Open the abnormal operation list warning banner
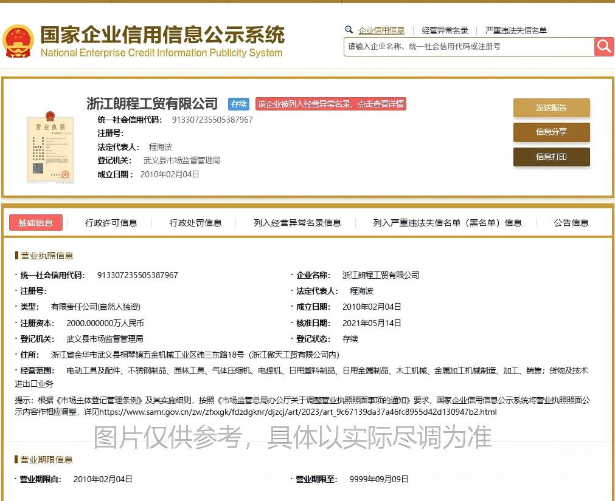615x501 pixels. 330,104
